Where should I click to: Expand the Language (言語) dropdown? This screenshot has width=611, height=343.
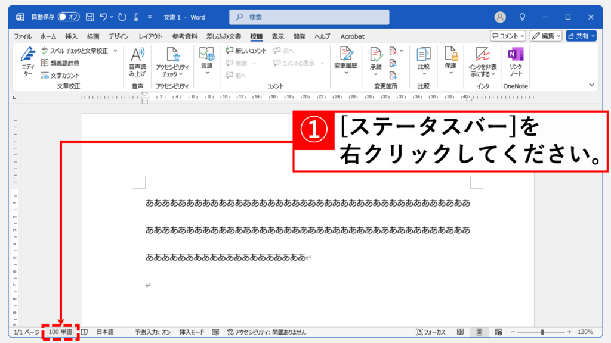pos(206,72)
